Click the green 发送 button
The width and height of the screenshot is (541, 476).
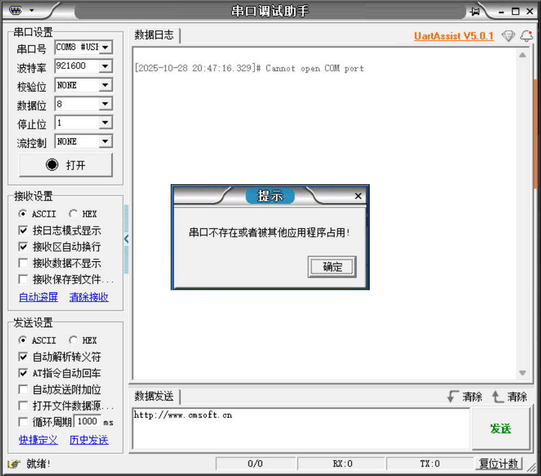[x=501, y=429]
